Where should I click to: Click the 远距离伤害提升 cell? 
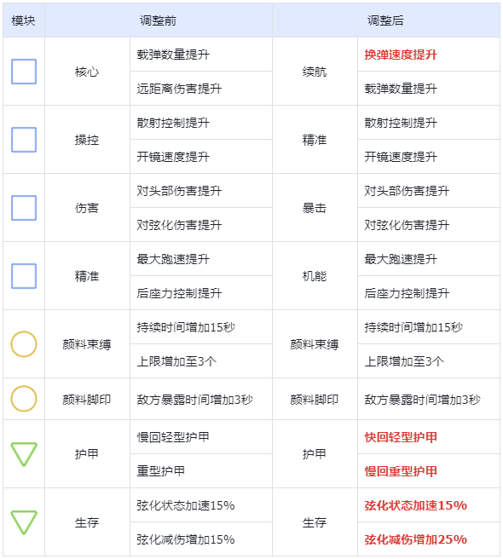click(201, 89)
